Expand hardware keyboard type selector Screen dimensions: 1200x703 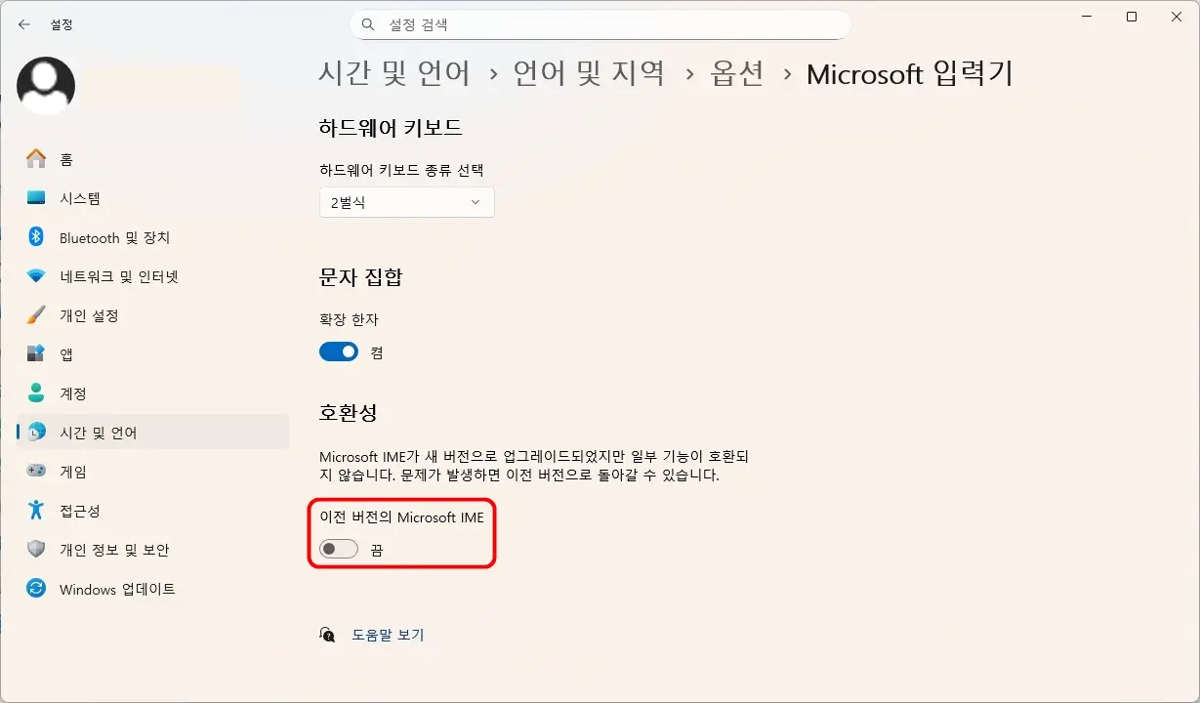pos(406,202)
